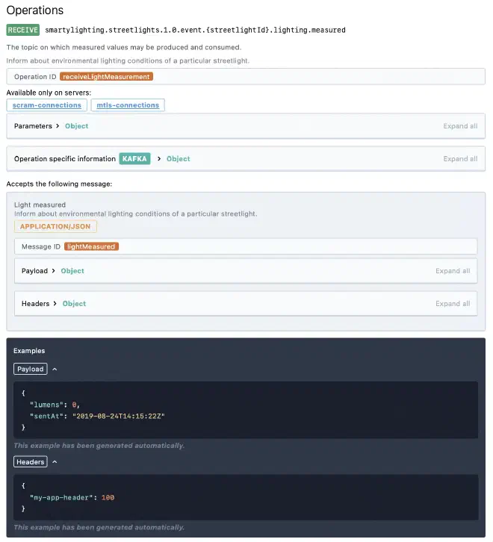This screenshot has height=542, width=493.
Task: Expand the Parameters chevron arrow
Action: click(x=58, y=126)
